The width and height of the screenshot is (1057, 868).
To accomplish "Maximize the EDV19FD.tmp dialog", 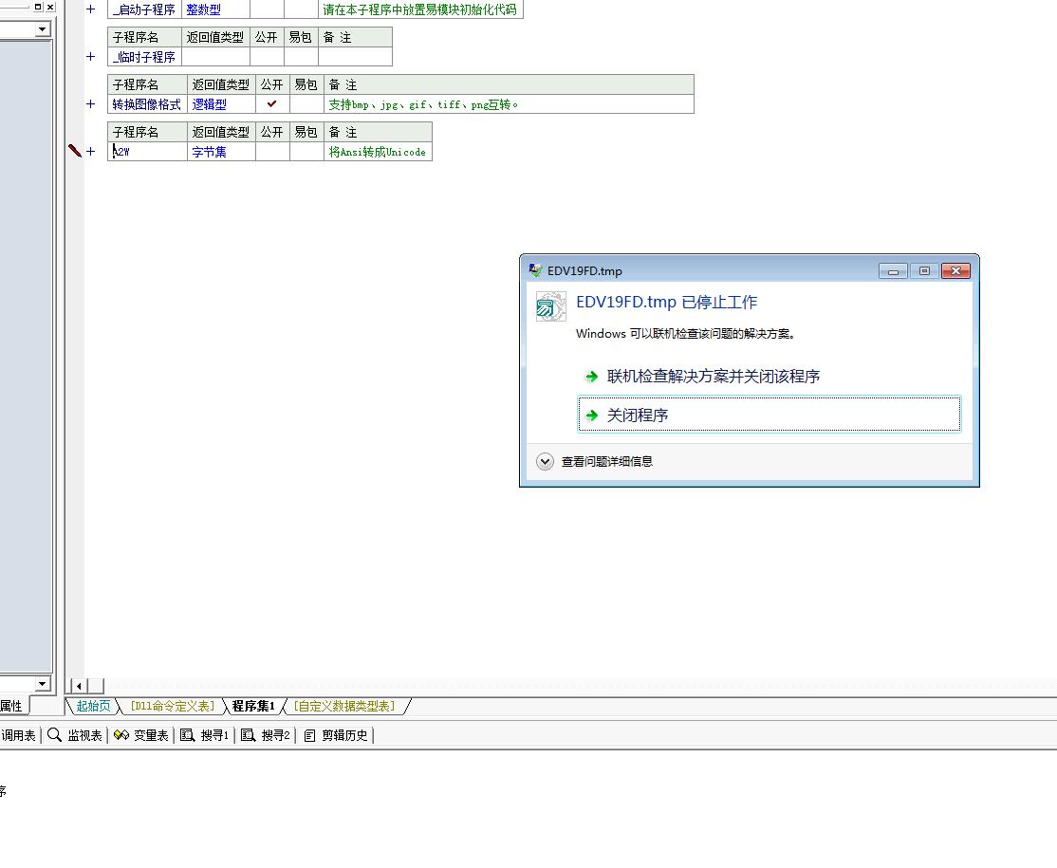I will click(924, 270).
